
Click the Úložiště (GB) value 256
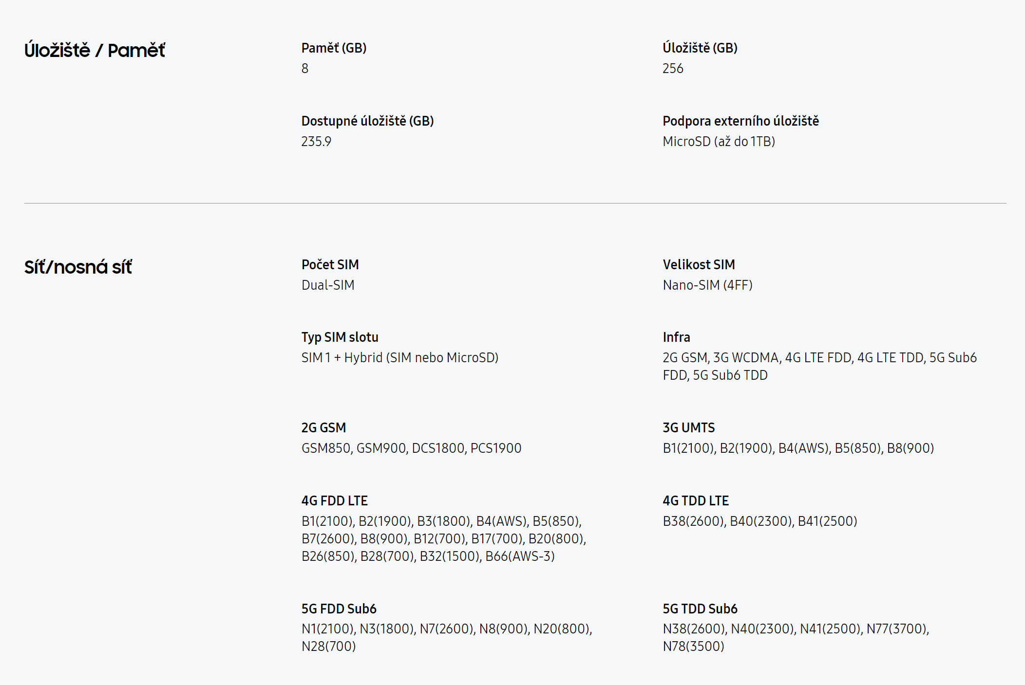point(673,69)
